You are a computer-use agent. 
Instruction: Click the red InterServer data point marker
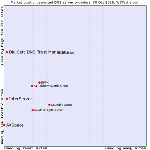click(x=7, y=99)
